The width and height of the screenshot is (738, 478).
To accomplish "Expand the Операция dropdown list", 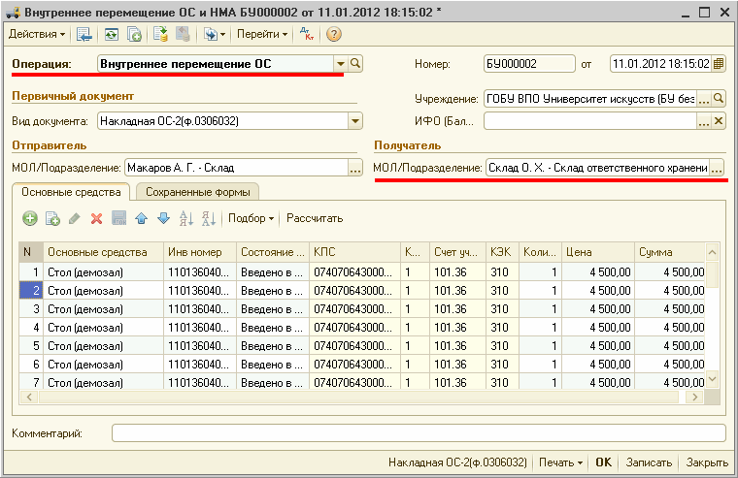I will click(x=340, y=64).
